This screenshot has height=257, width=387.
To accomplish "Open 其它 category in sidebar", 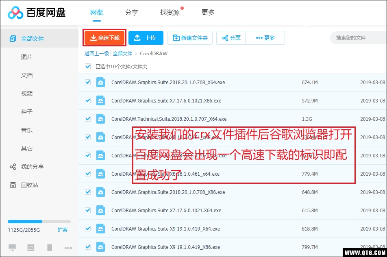I will coord(27,148).
